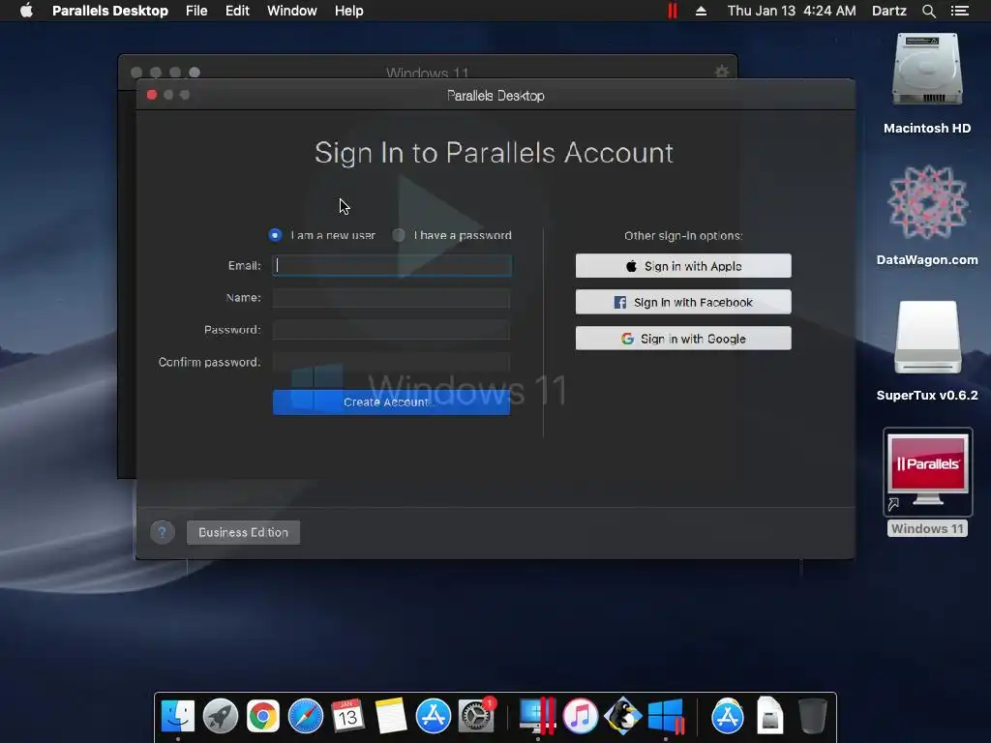Open the Applications folder in Dock
The image size is (991, 743).
[x=728, y=717]
